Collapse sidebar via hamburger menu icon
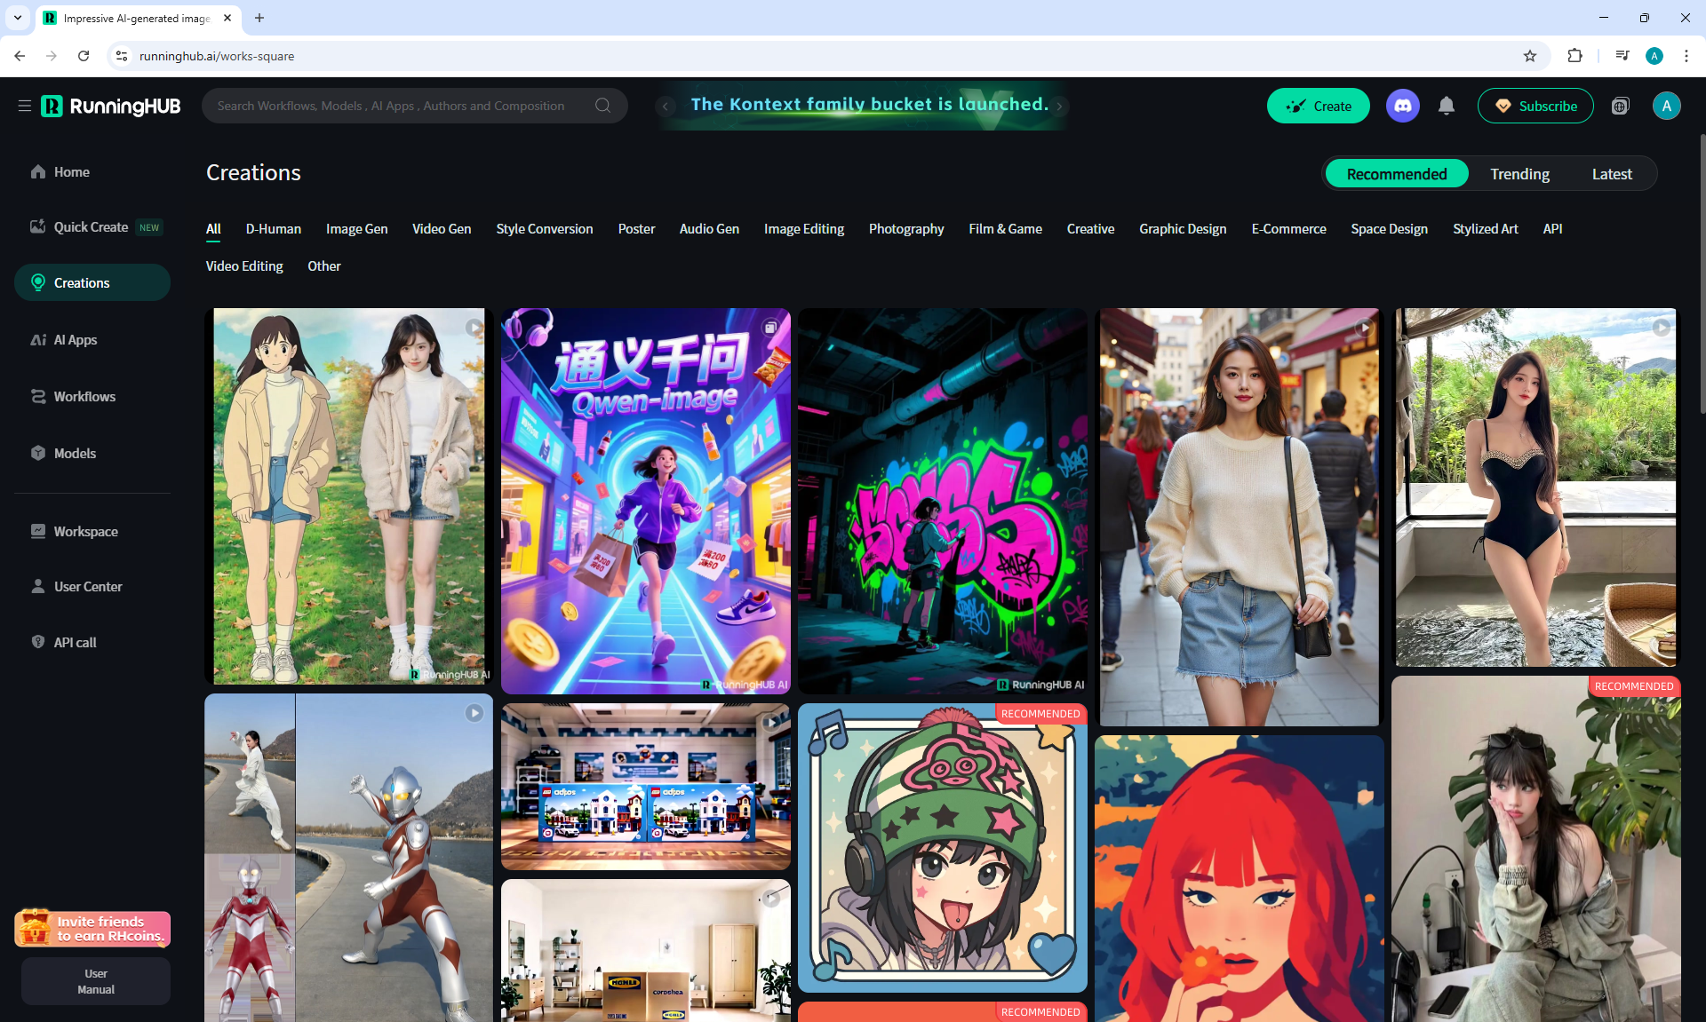Screen dimensions: 1706x1022 tap(24, 106)
